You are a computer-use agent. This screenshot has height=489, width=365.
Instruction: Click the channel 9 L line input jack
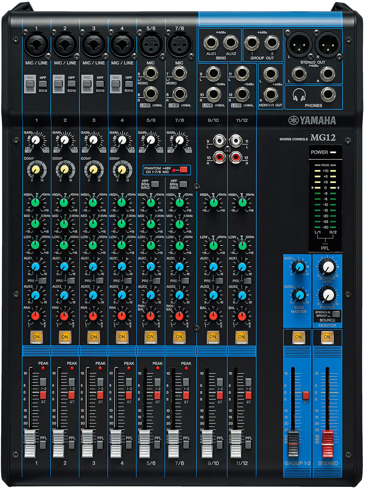coord(213,74)
